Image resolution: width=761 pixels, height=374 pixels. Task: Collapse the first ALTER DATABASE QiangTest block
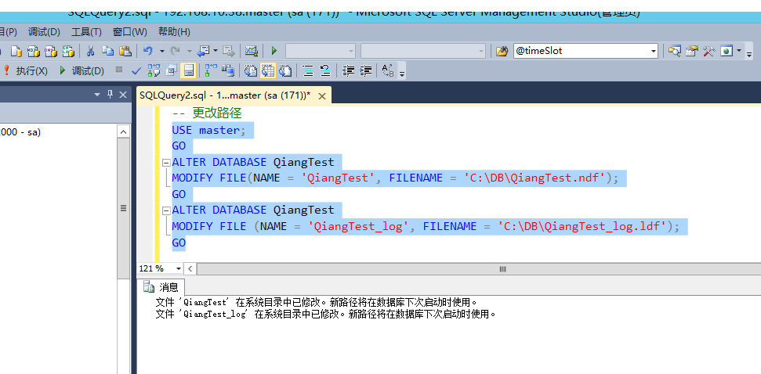[165, 163]
